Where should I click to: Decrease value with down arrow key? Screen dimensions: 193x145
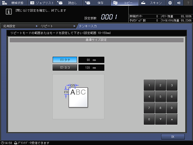coord(161,119)
